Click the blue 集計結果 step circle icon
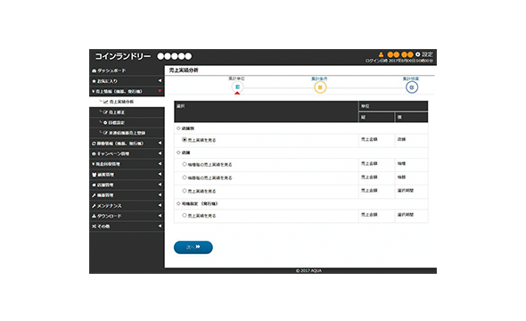 click(x=412, y=87)
